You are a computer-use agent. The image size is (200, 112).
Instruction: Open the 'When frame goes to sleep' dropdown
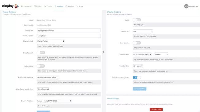(x=43, y=89)
